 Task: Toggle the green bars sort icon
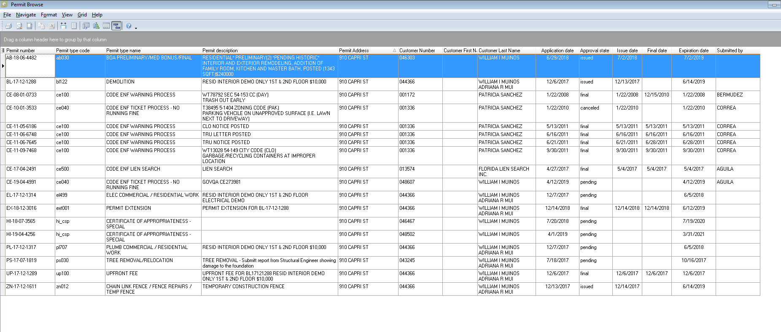pyautogui.click(x=96, y=26)
